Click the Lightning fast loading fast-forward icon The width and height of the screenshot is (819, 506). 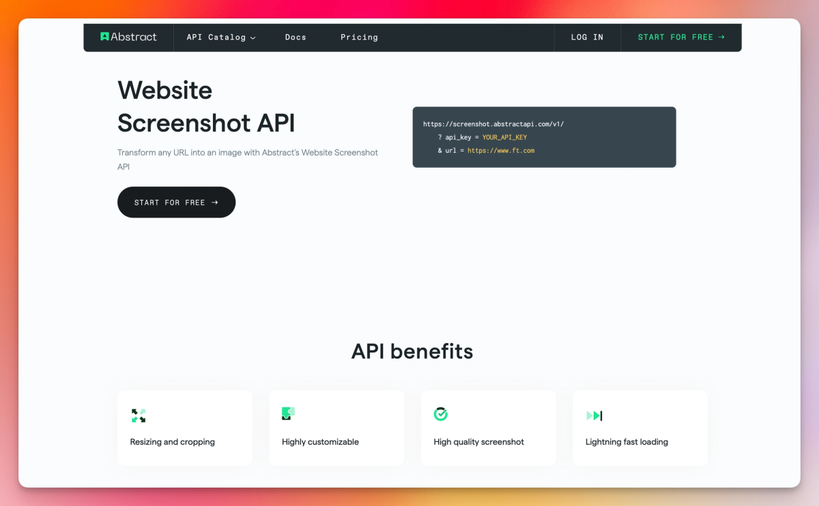594,415
